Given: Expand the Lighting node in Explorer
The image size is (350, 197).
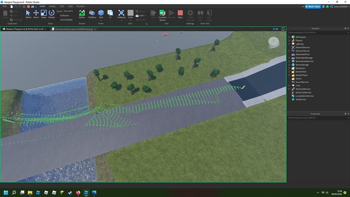Looking at the screenshot, I should point(289,44).
